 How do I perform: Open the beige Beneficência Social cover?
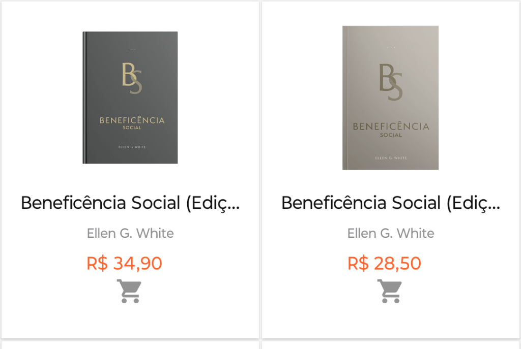click(390, 98)
